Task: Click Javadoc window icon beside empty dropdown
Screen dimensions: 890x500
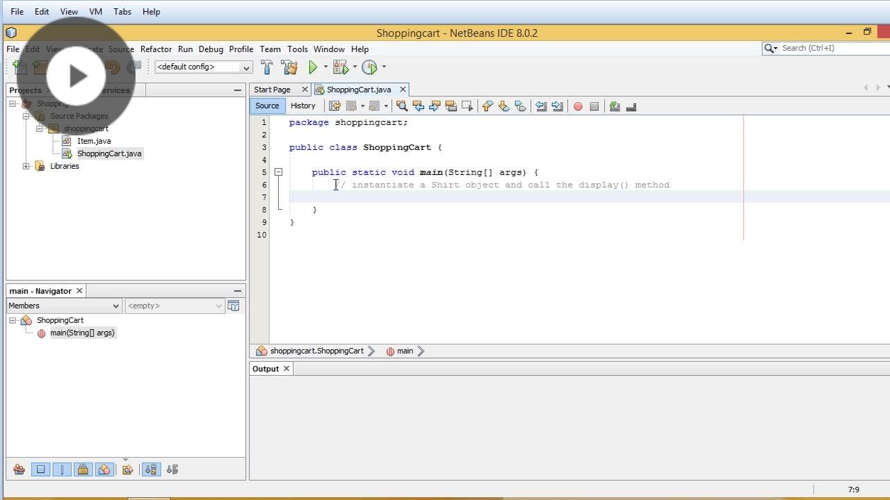Action: coord(234,306)
